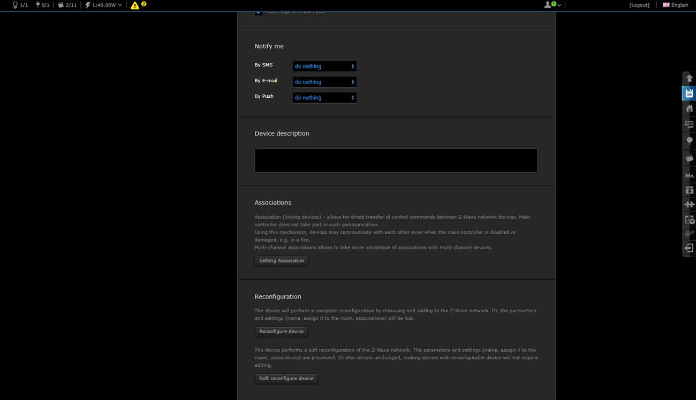Click the save floppy disk icon in sidebar
This screenshot has height=400, width=696.
pos(689,94)
